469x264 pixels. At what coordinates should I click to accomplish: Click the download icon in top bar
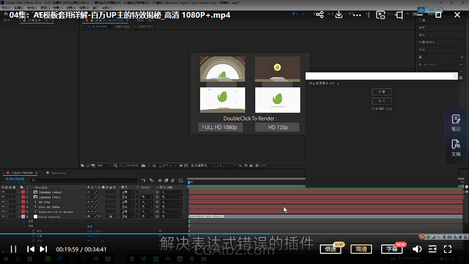click(x=339, y=15)
